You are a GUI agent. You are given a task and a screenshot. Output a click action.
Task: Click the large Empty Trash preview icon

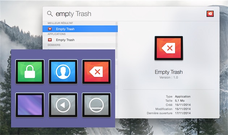[x=169, y=48]
